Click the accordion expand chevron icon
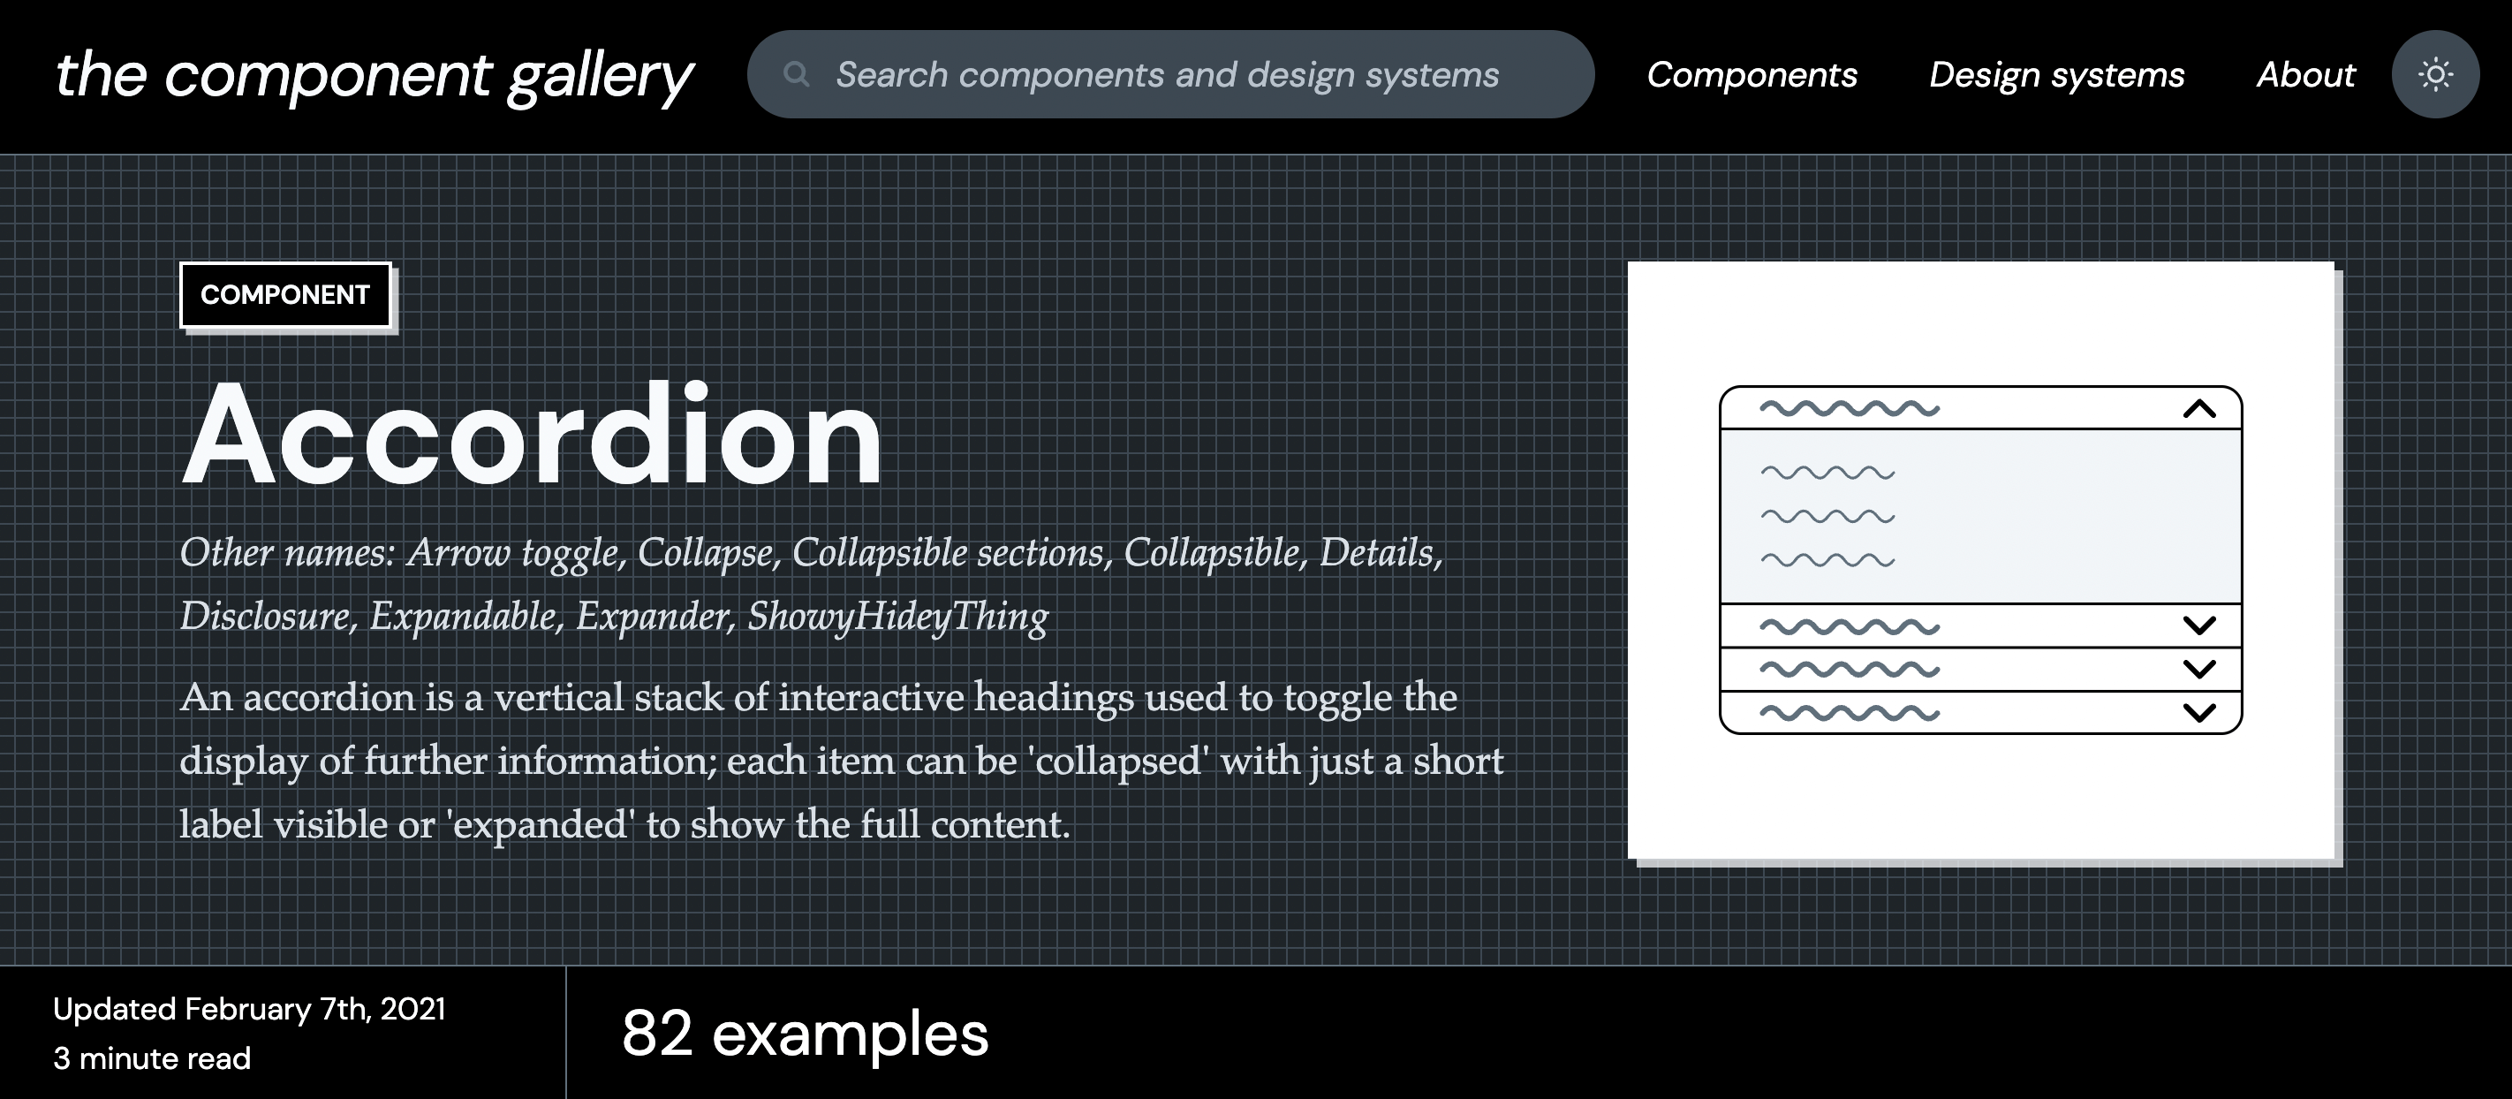This screenshot has height=1099, width=2512. [x=2195, y=622]
